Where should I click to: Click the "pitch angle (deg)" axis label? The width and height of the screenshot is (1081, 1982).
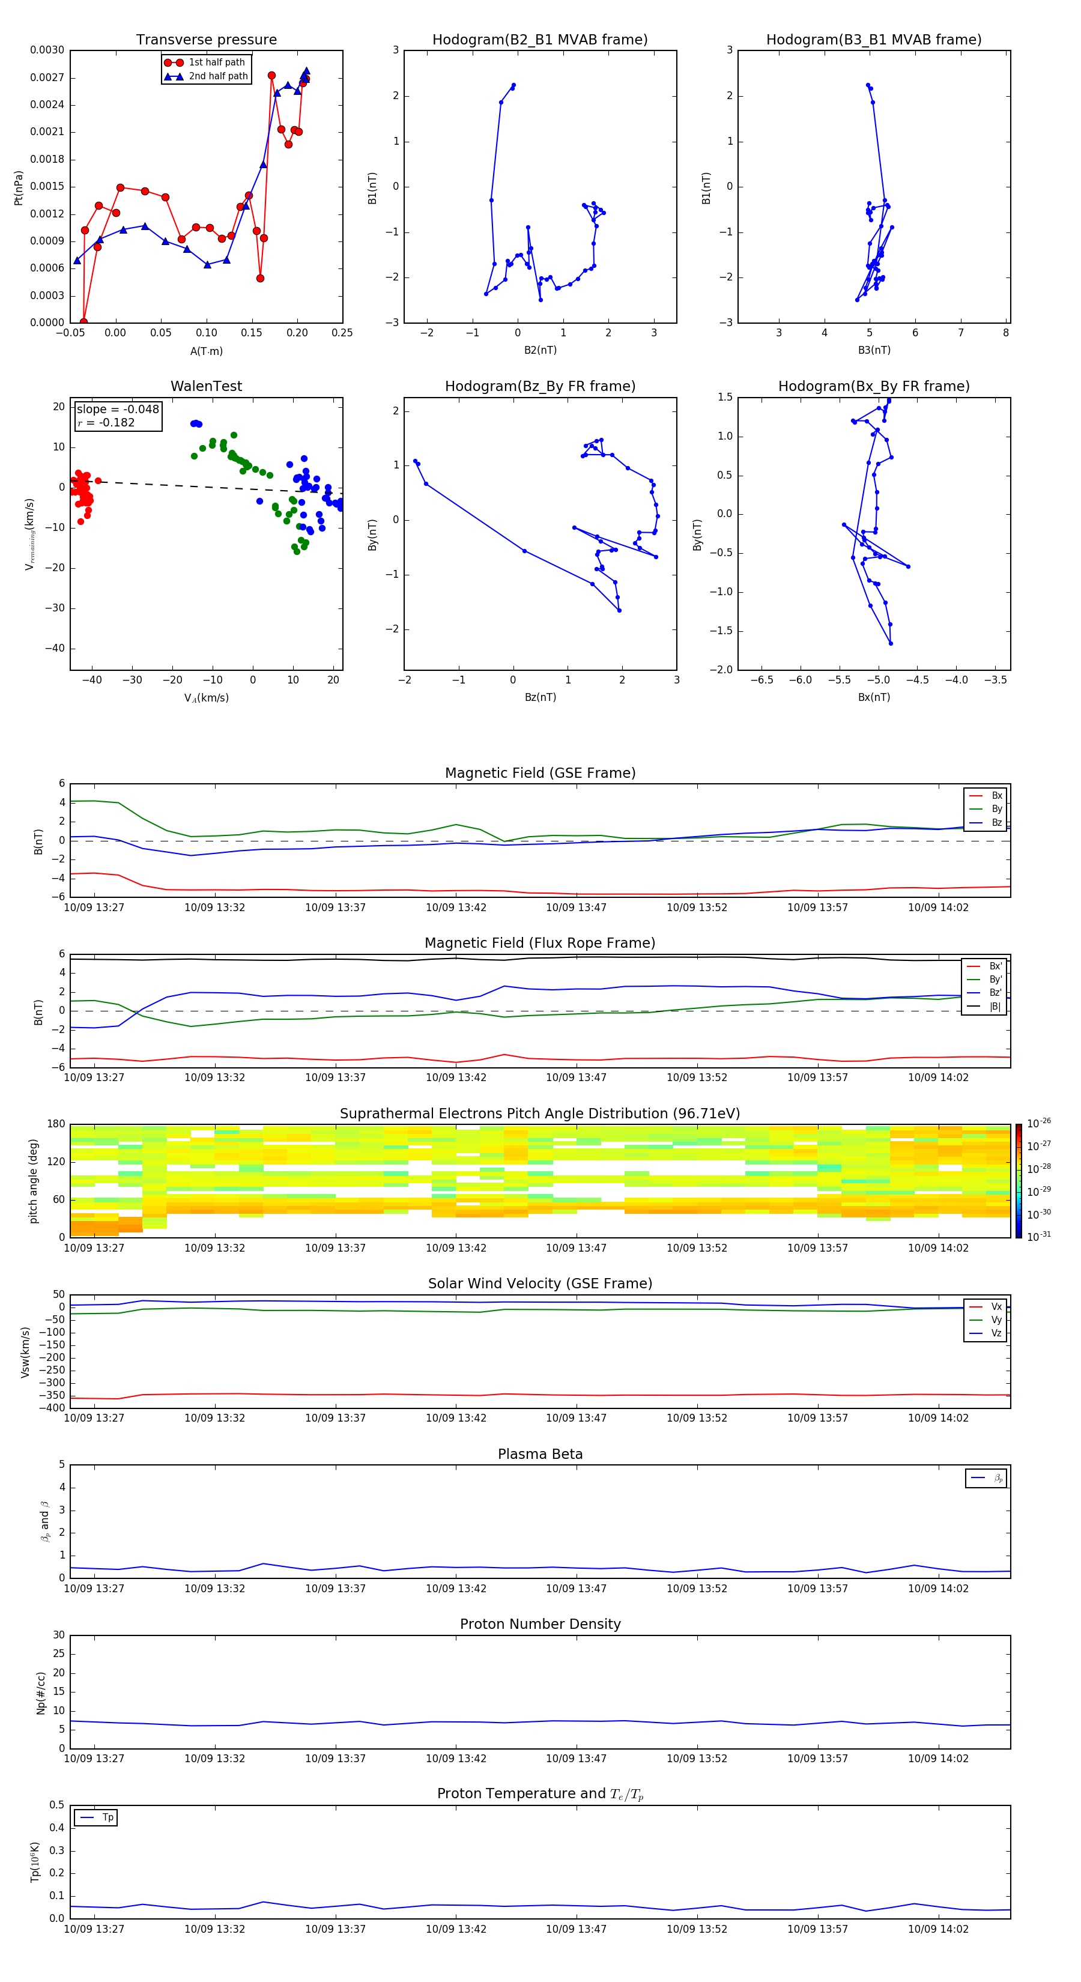coord(33,1180)
